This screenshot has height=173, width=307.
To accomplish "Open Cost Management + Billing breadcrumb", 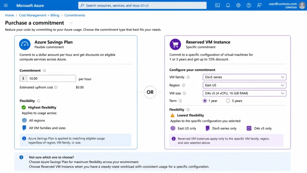I will point(39,15).
